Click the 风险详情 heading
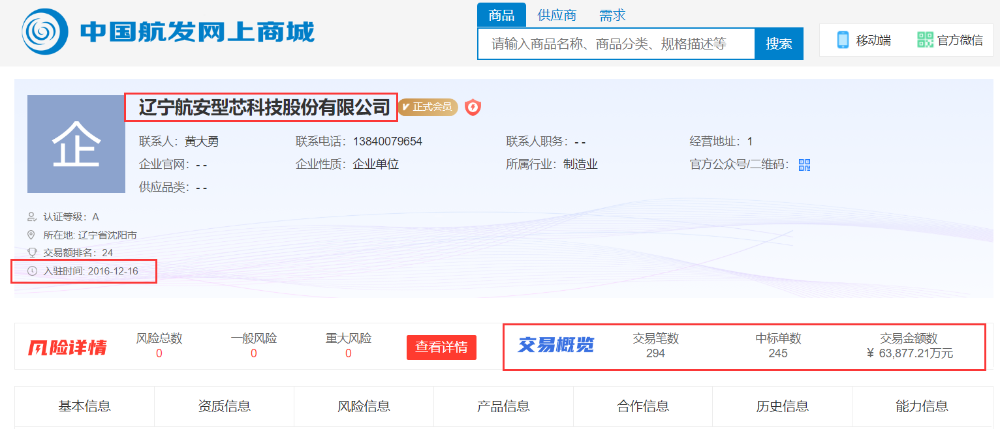This screenshot has height=429, width=1000. pyautogui.click(x=67, y=347)
